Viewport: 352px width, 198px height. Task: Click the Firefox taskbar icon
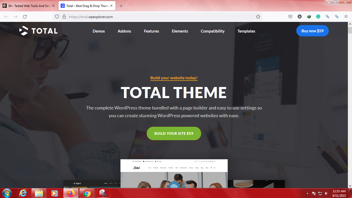pos(71,193)
